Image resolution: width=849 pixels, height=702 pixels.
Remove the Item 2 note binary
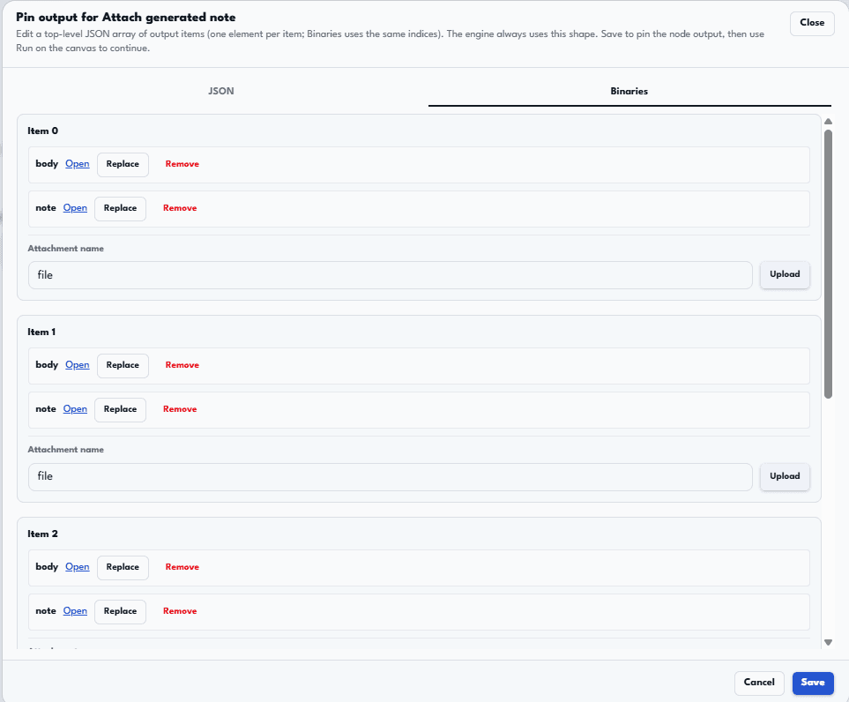click(x=180, y=611)
